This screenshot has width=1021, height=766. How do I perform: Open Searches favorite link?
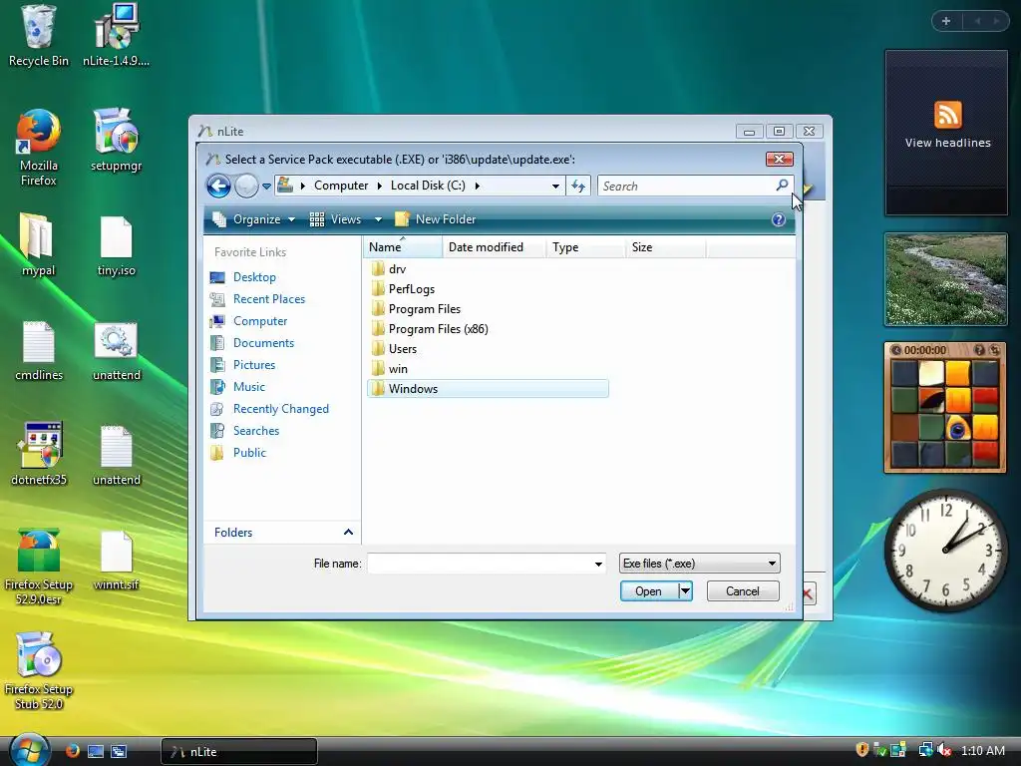[x=245, y=431]
